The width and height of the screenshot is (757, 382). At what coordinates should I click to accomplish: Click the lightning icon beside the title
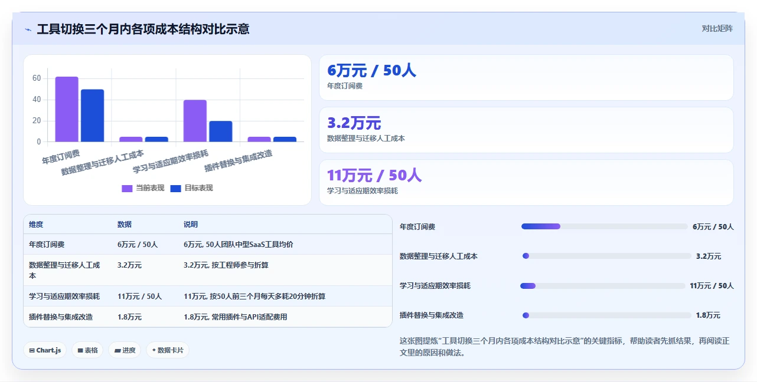click(x=28, y=29)
